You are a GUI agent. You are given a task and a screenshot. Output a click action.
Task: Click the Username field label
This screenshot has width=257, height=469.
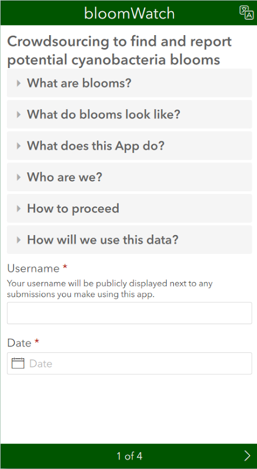33,269
